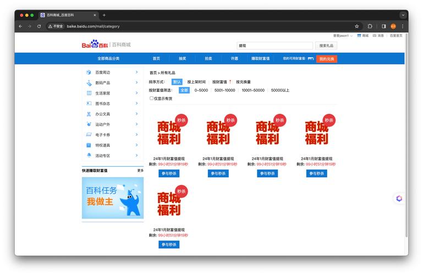Select the 0~5000 wealth value filter

(201, 90)
